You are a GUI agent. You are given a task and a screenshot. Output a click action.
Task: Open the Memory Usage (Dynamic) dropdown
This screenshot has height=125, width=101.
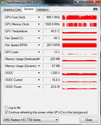[39, 66]
